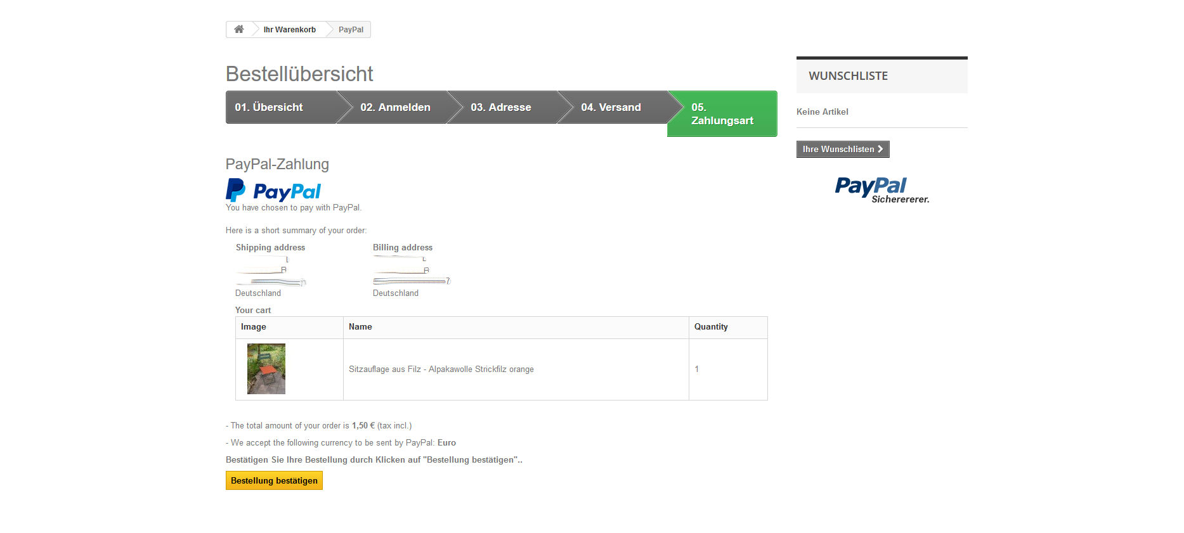
Task: Click the Euro currency text
Action: (x=446, y=443)
